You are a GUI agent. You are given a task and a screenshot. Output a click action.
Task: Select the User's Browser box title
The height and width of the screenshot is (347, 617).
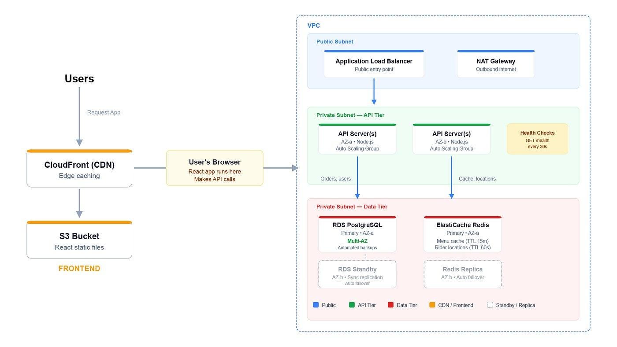(215, 162)
